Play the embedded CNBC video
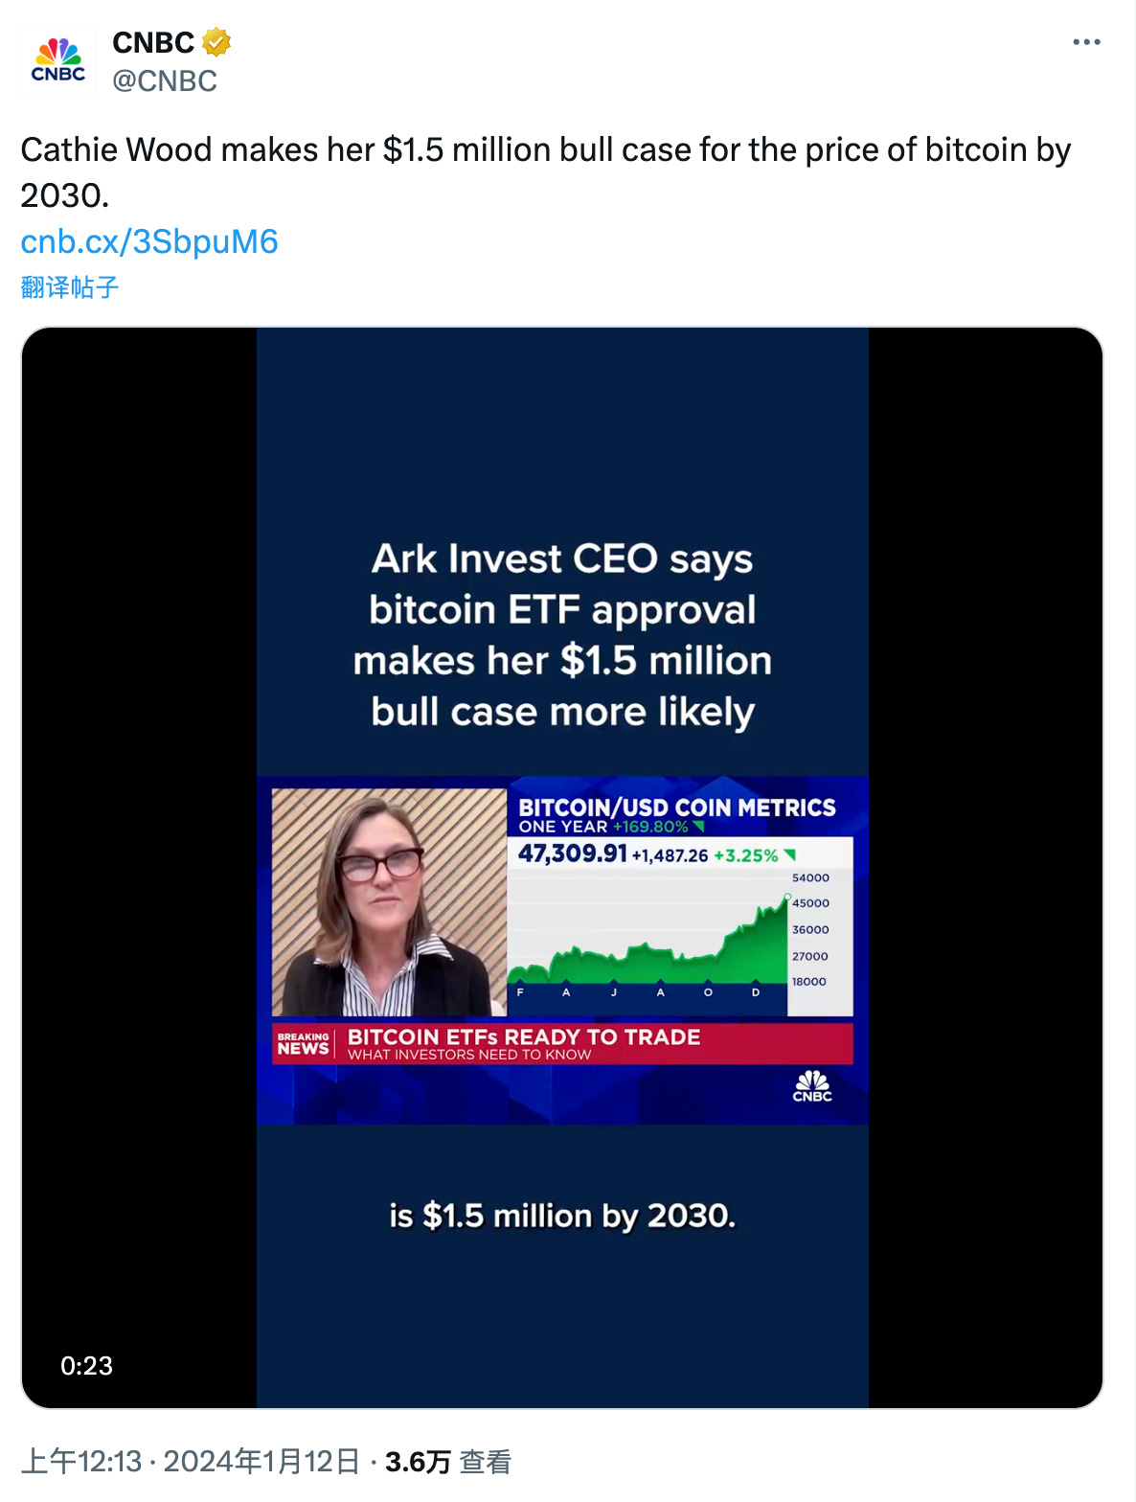This screenshot has height=1502, width=1136. (x=562, y=867)
